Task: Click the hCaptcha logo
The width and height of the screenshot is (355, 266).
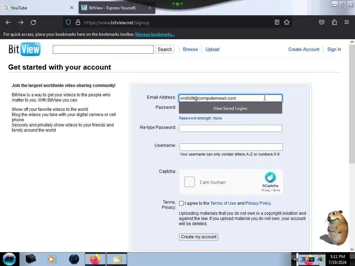Action: point(270,177)
